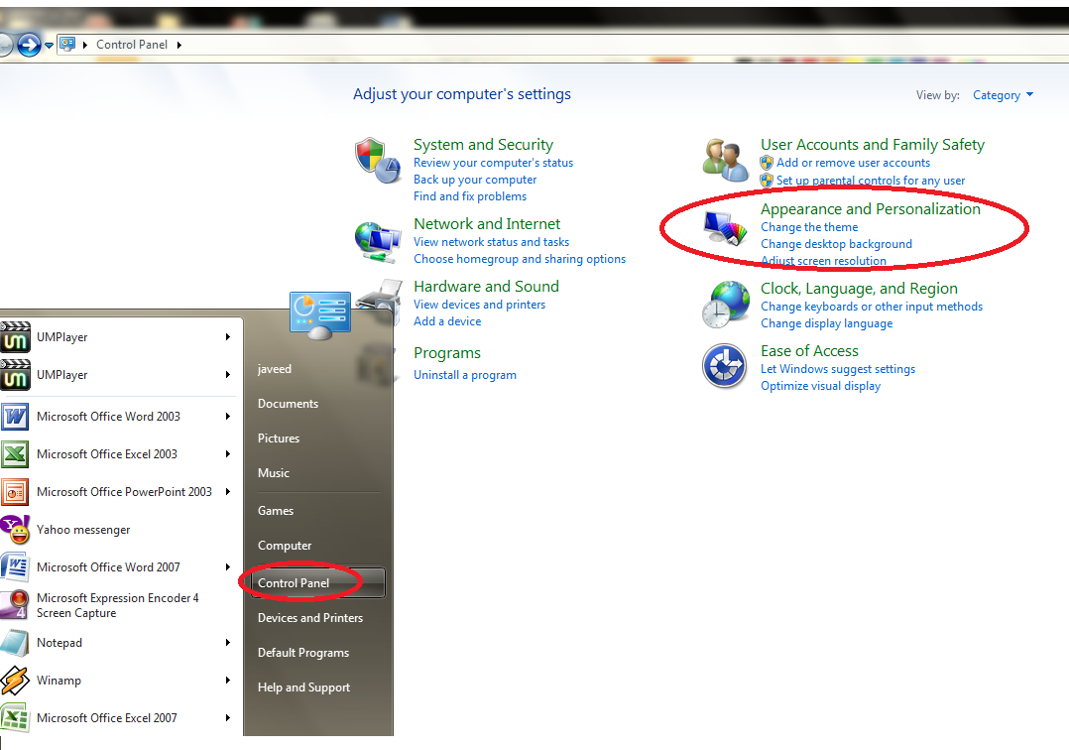This screenshot has width=1069, height=750.
Task: Open Default Programs from Start menu
Action: click(303, 653)
